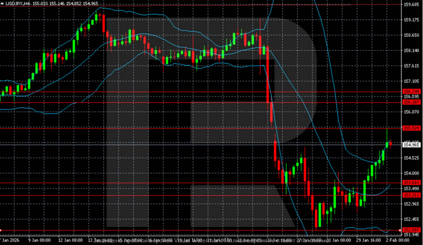Image resolution: width=423 pixels, height=245 pixels.
Task: Click the 158.650 axis price label
Action: click(411, 35)
